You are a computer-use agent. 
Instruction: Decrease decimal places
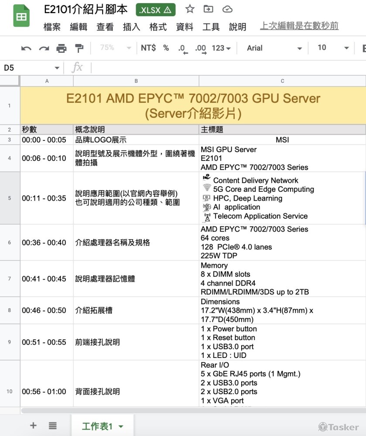click(182, 48)
